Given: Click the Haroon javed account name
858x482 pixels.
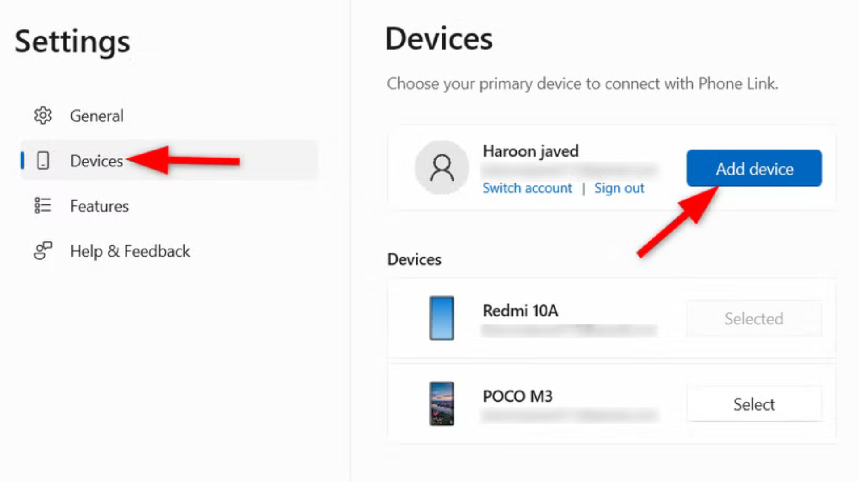Looking at the screenshot, I should pos(530,151).
